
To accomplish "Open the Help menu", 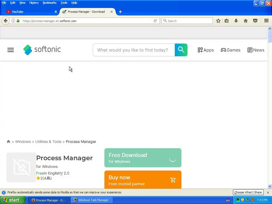I will click(74, 3).
